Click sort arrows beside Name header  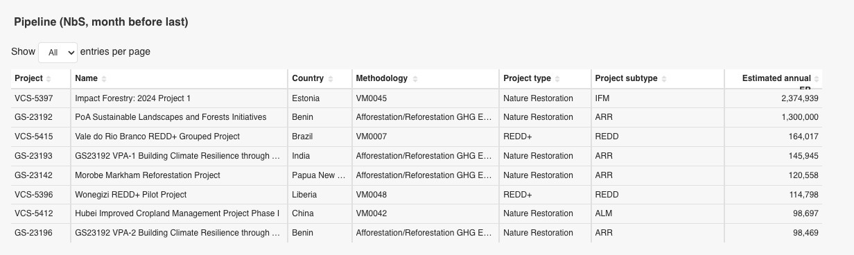(104, 79)
